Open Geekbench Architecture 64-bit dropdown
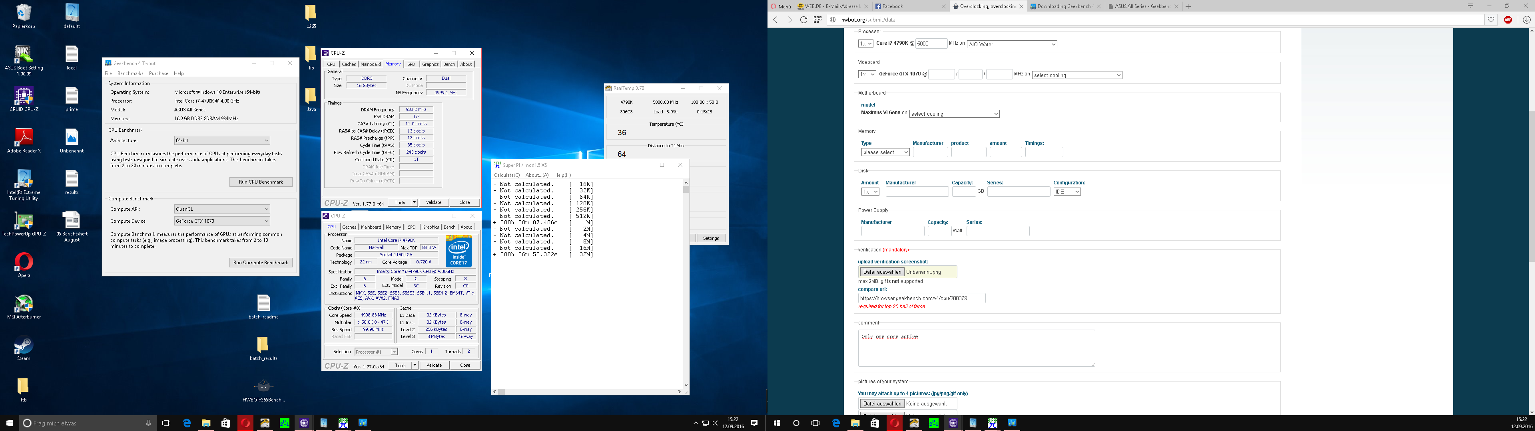1535x431 pixels. pos(222,140)
